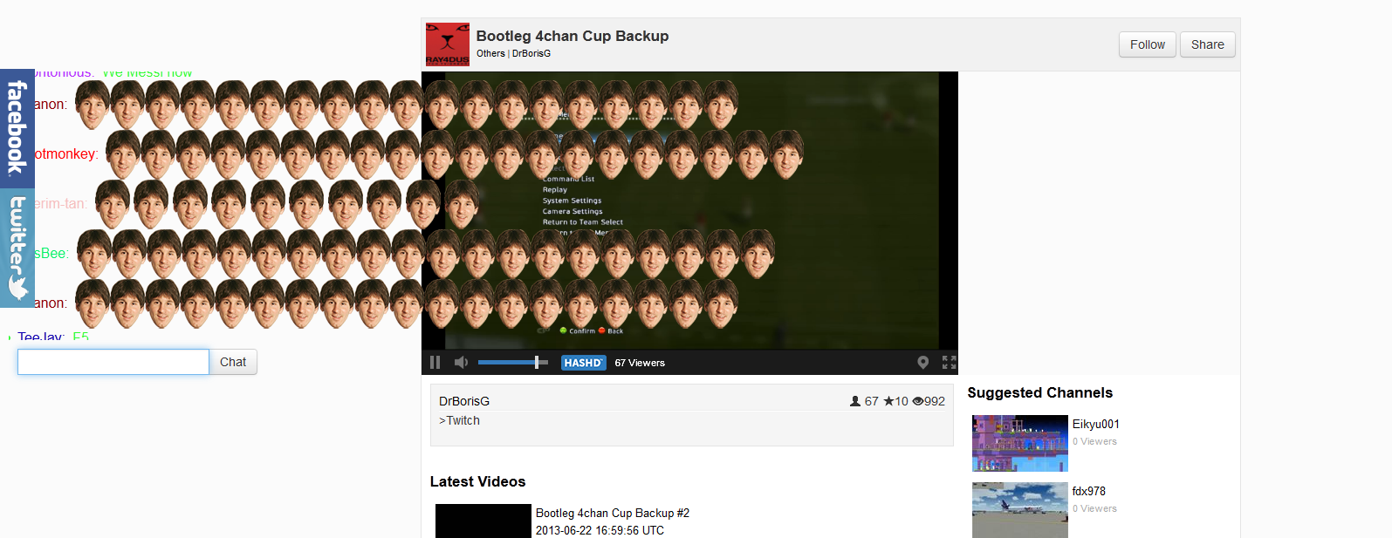
Task: Click the Bootleg 4chan Cup Backup title
Action: click(573, 36)
